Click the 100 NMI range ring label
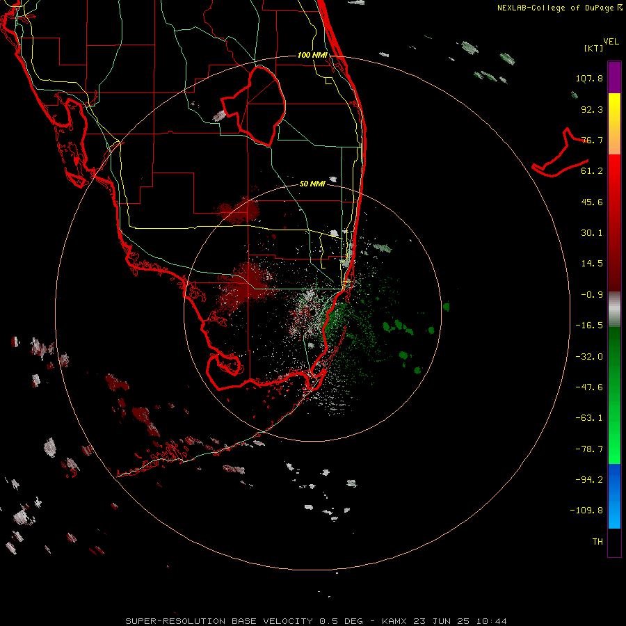Screen dimensions: 626x626 (312, 55)
